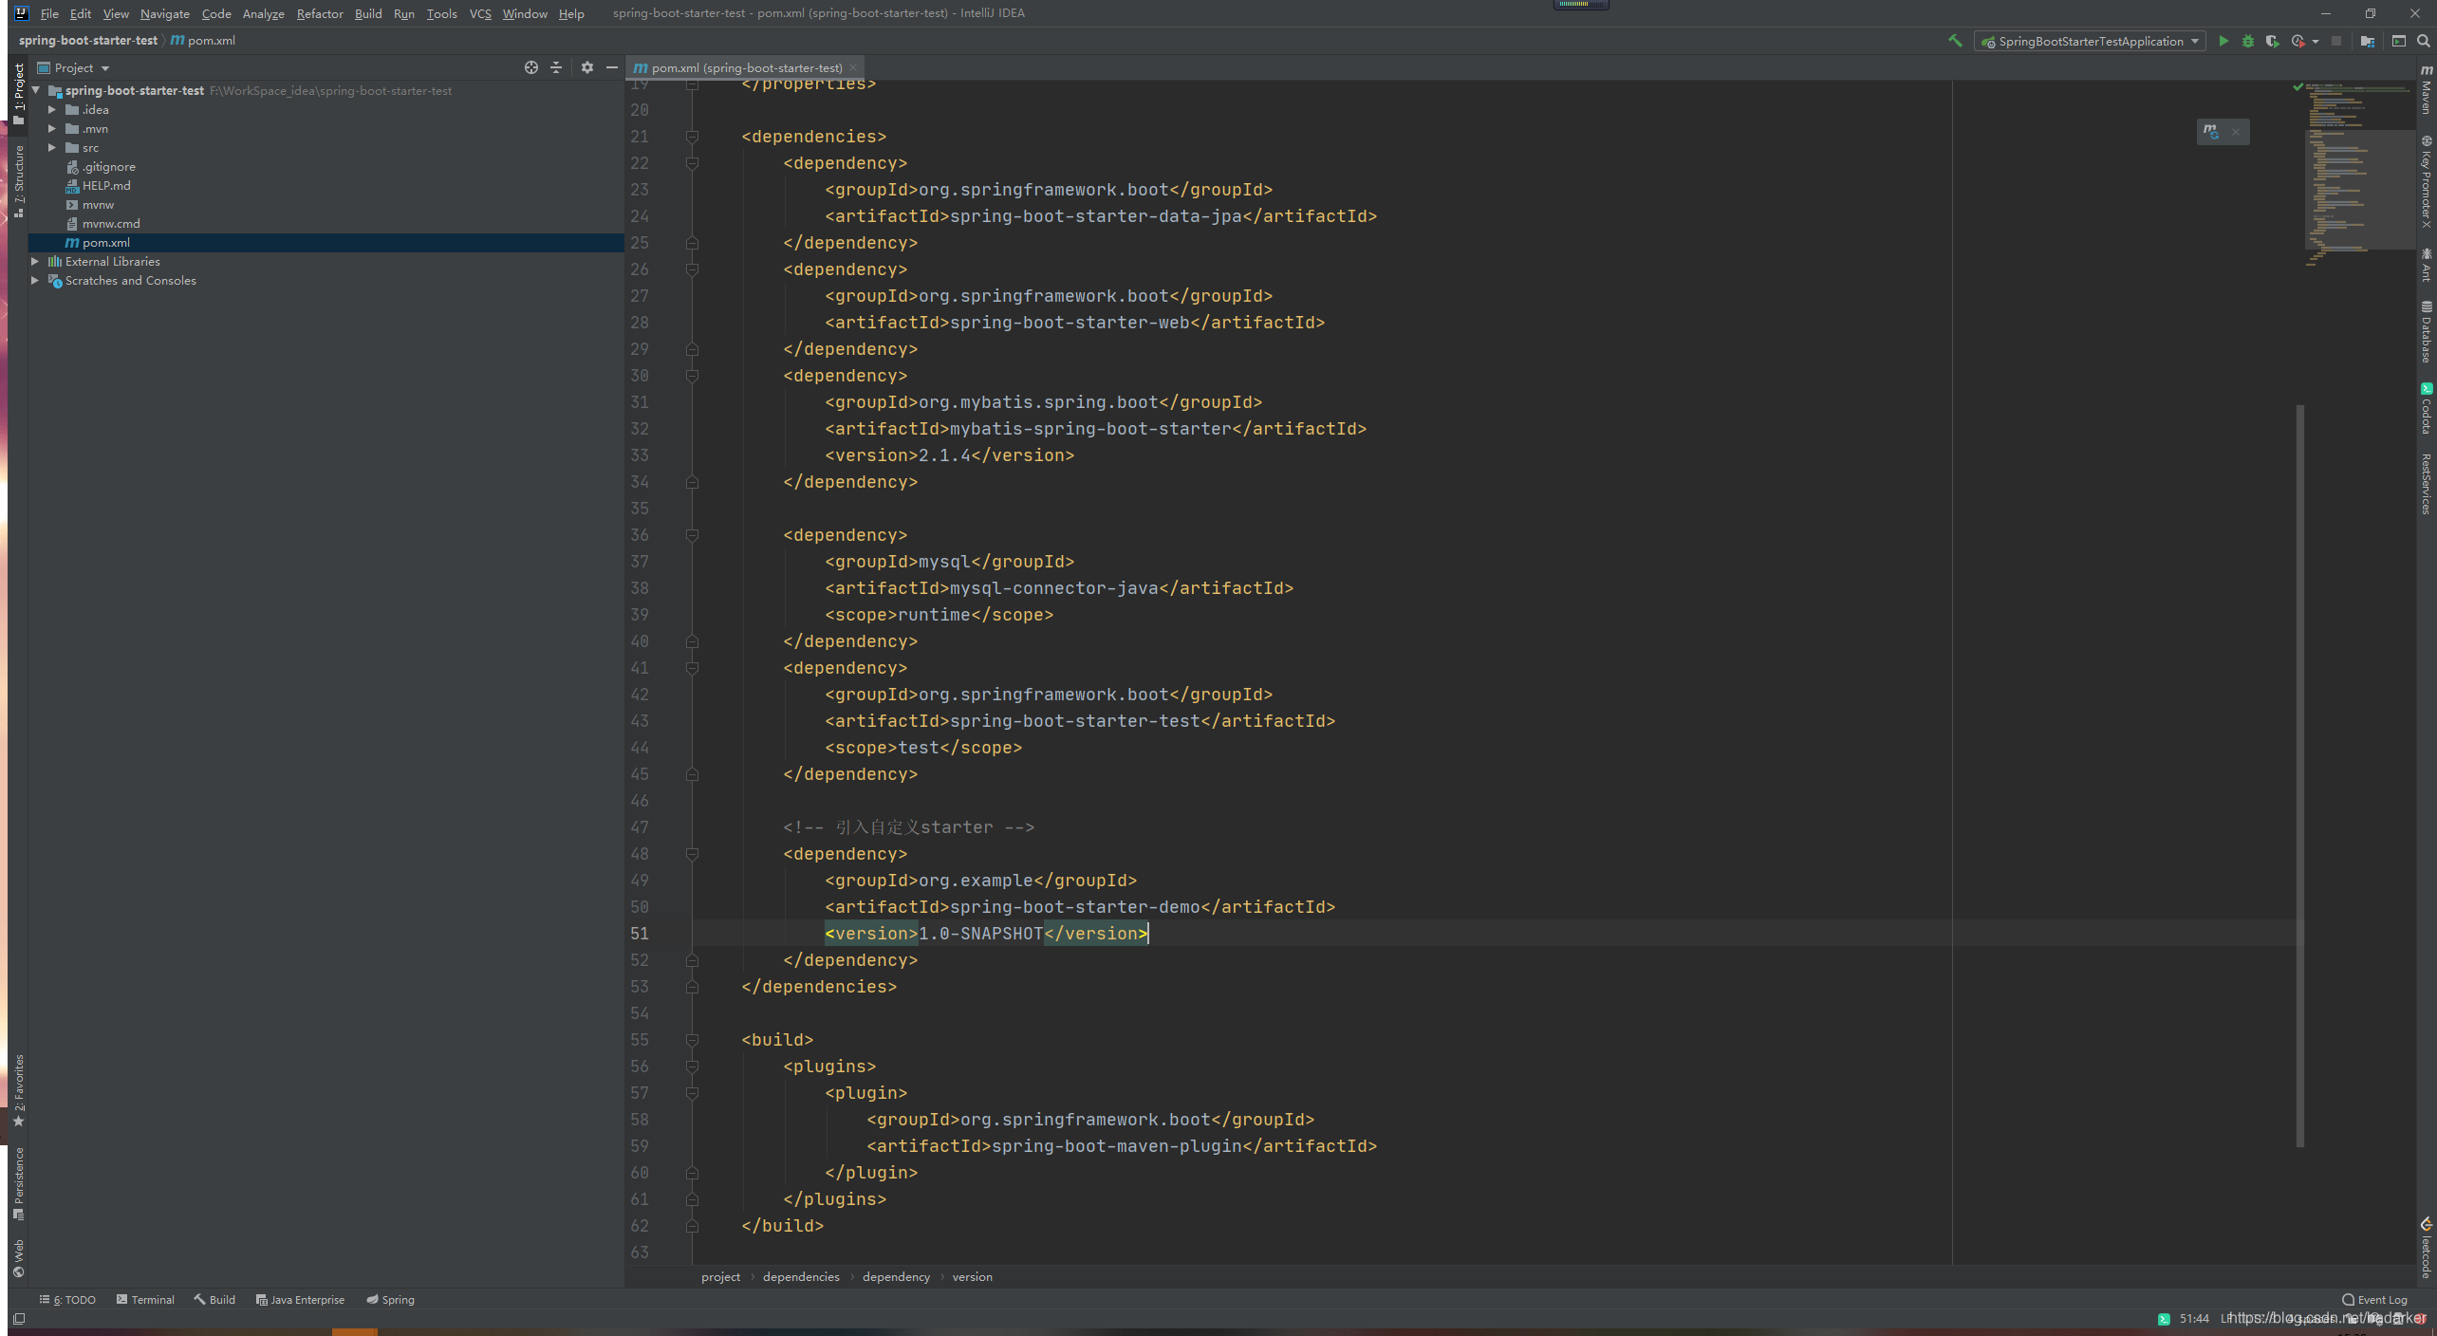
Task: Close the pom.xml editor tab
Action: (853, 67)
